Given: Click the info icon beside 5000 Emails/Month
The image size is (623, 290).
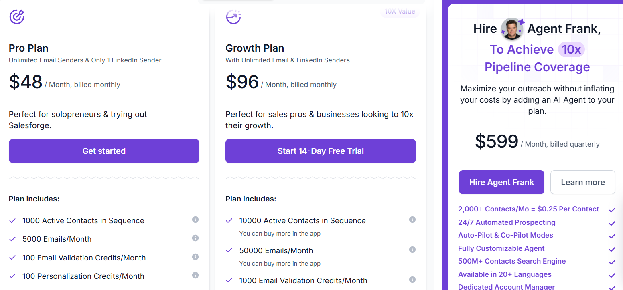Looking at the screenshot, I should tap(195, 238).
